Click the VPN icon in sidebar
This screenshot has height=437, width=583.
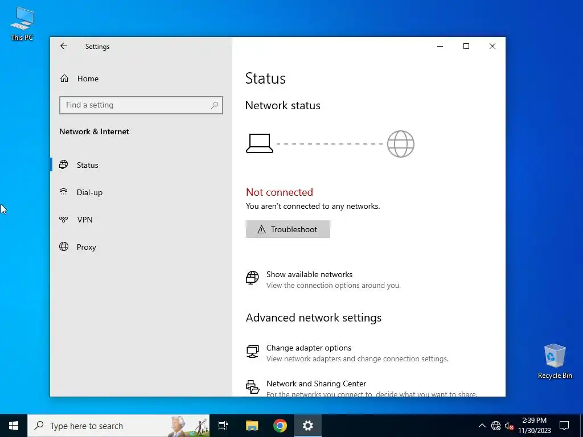64,219
